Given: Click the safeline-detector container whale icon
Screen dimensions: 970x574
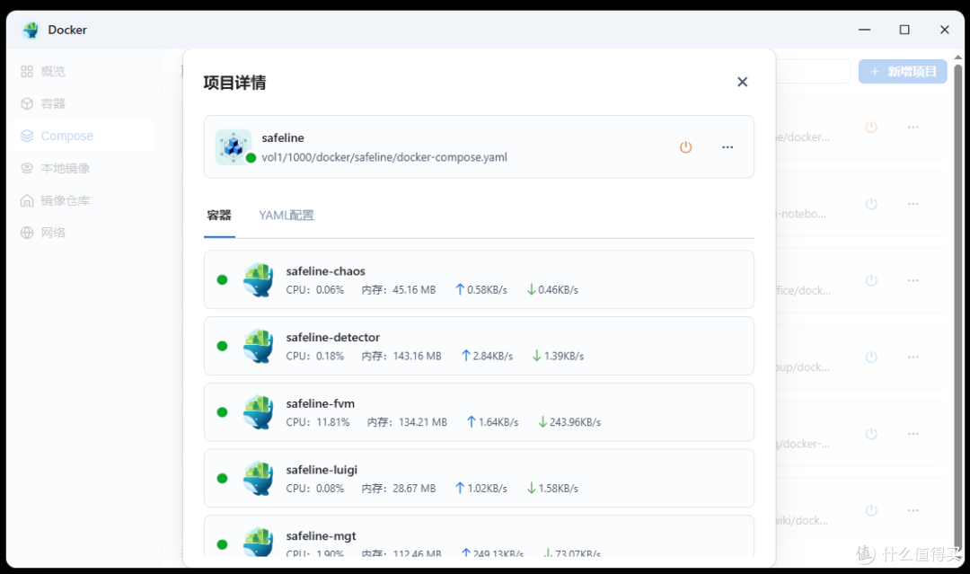Looking at the screenshot, I should (258, 346).
